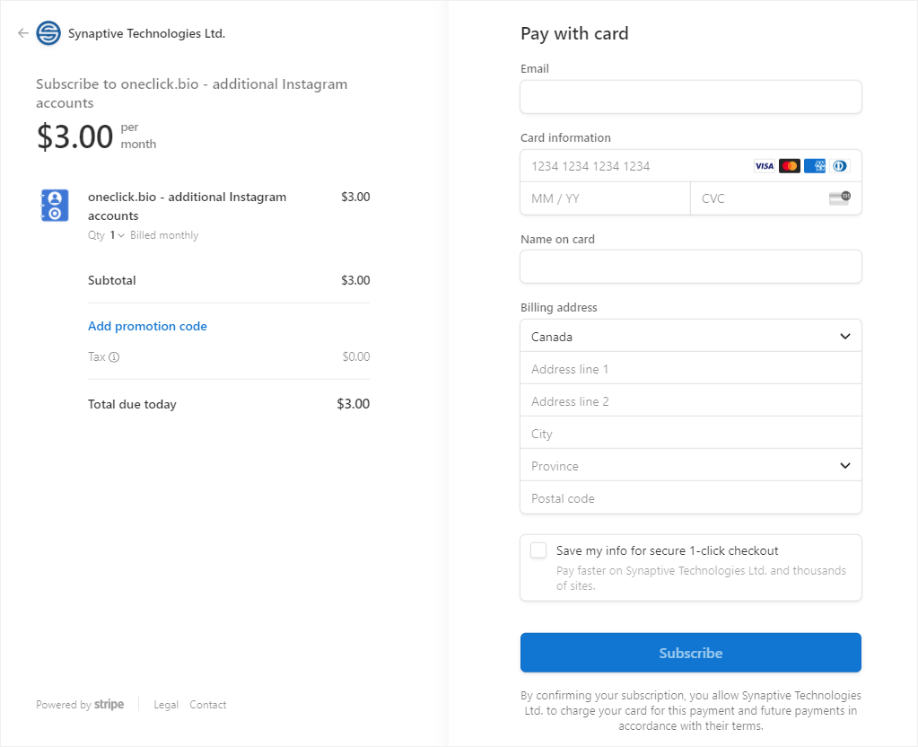This screenshot has width=918, height=747.
Task: Click the Synaptive Technologies logo
Action: (48, 33)
